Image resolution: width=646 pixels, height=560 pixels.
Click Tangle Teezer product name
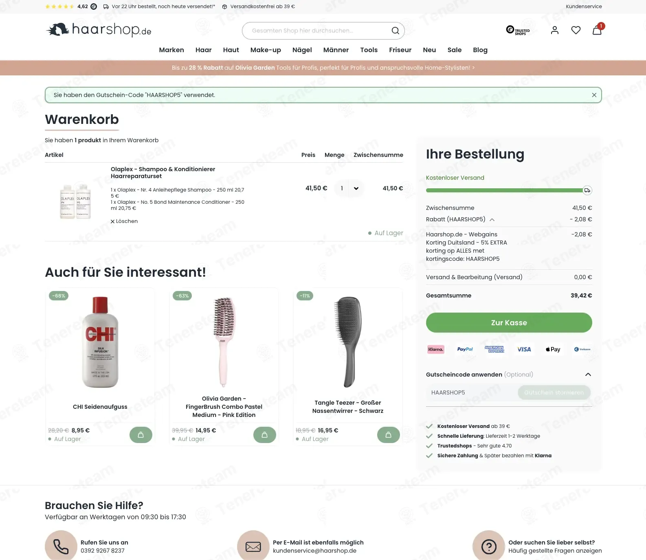pyautogui.click(x=348, y=407)
